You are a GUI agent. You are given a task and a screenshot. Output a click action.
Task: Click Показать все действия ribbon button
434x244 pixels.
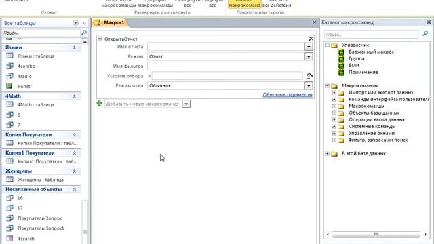point(277,3)
